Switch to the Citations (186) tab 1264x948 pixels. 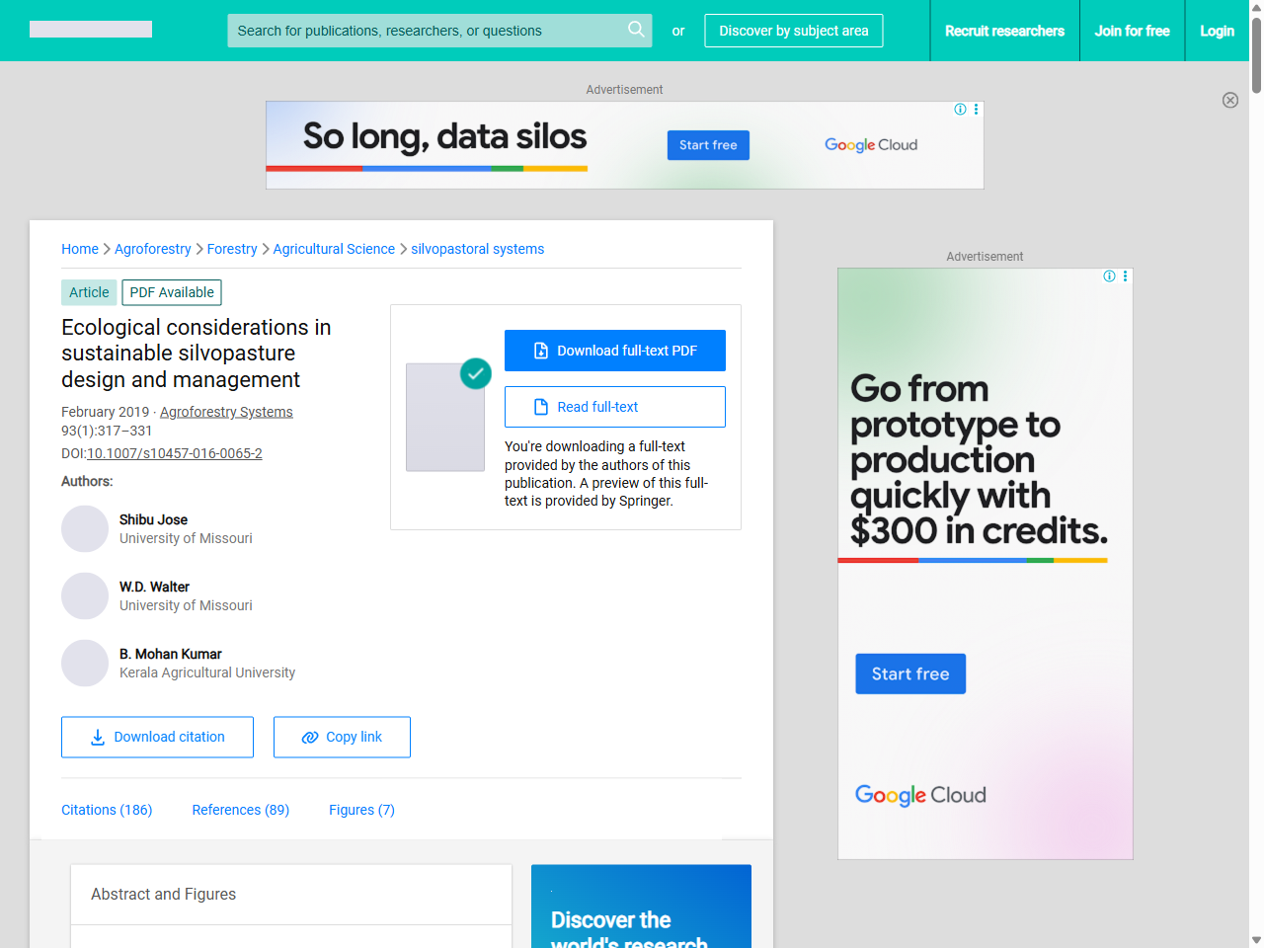point(107,810)
